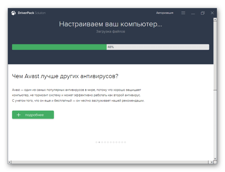Select the second, filled slide indicator dot

(x=99, y=142)
